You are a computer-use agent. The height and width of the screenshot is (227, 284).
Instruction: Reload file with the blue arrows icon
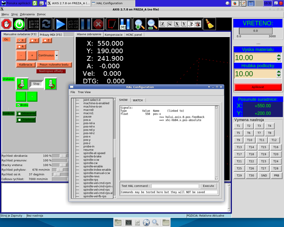[46, 24]
